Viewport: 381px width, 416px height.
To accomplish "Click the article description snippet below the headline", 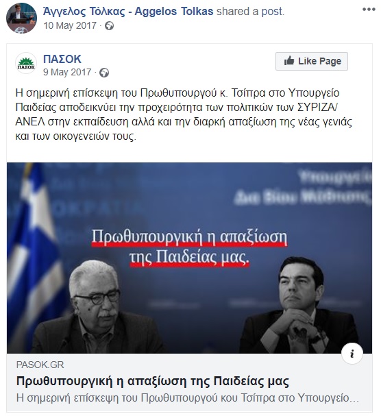I will click(188, 398).
